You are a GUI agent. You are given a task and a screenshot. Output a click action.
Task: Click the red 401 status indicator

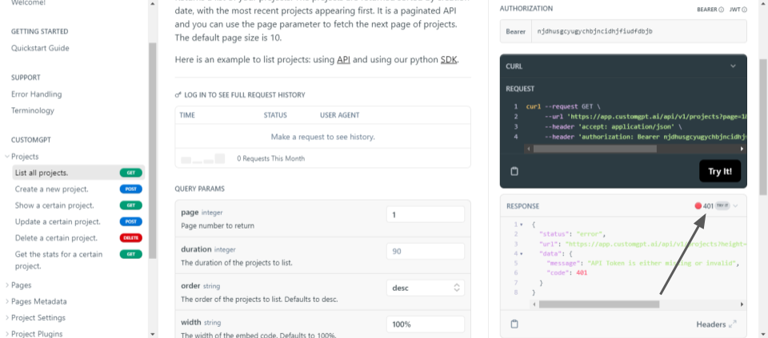pyautogui.click(x=704, y=206)
